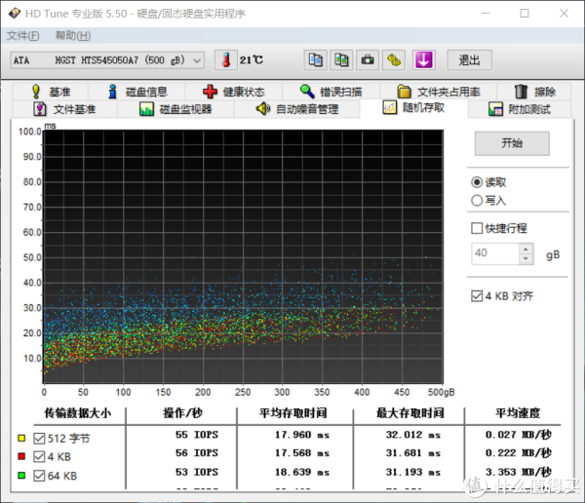This screenshot has height=503, width=585.
Task: Maximize the HD Tune window
Action: [525, 14]
